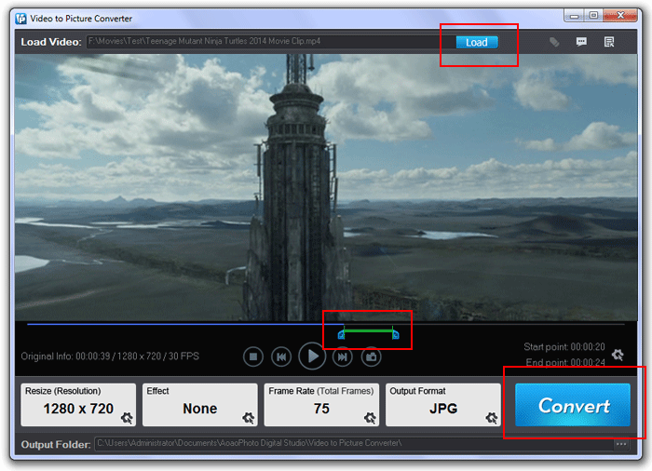Click the End point 00:00:24 text
Viewport: 652px width, 471px height.
coord(565,362)
